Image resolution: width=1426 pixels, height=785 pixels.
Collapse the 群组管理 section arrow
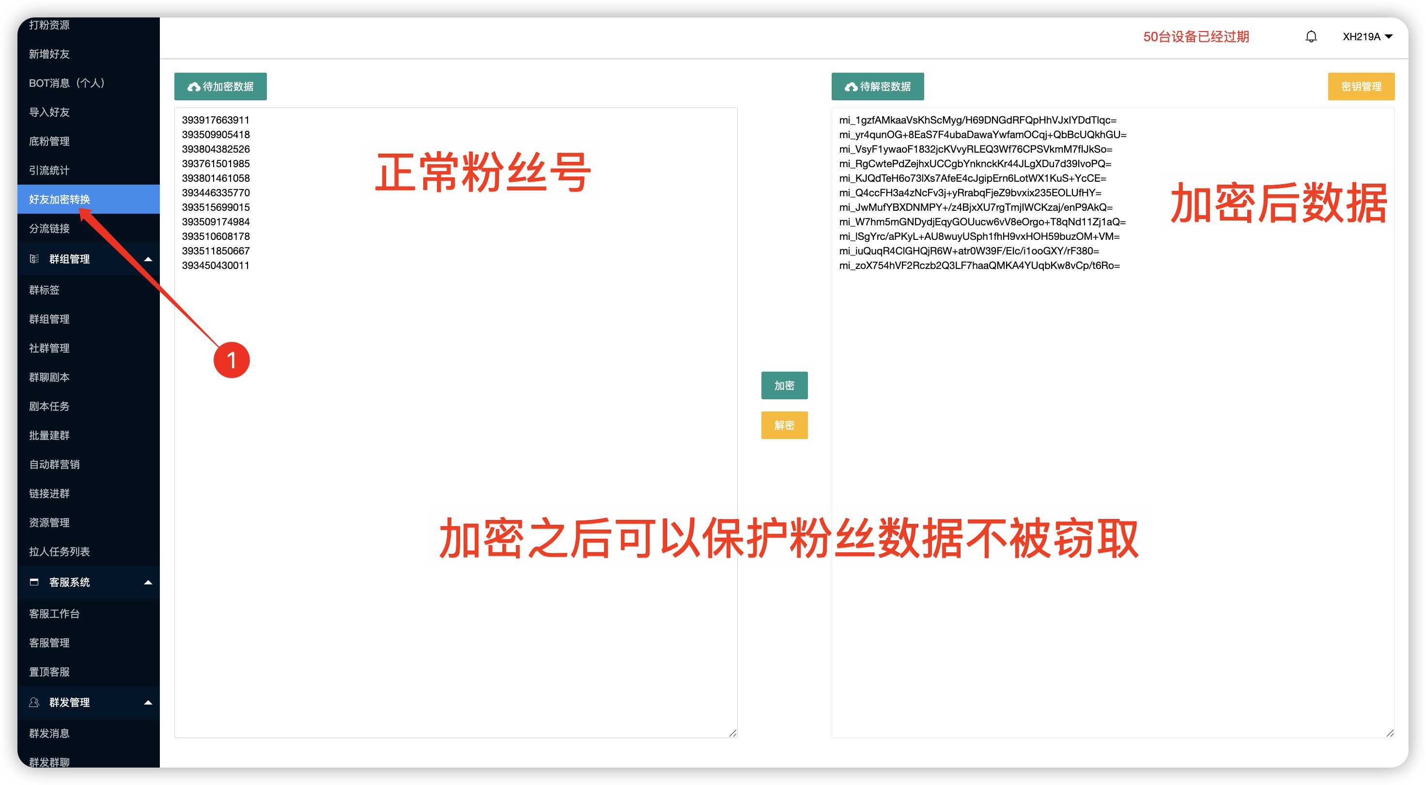click(x=148, y=259)
